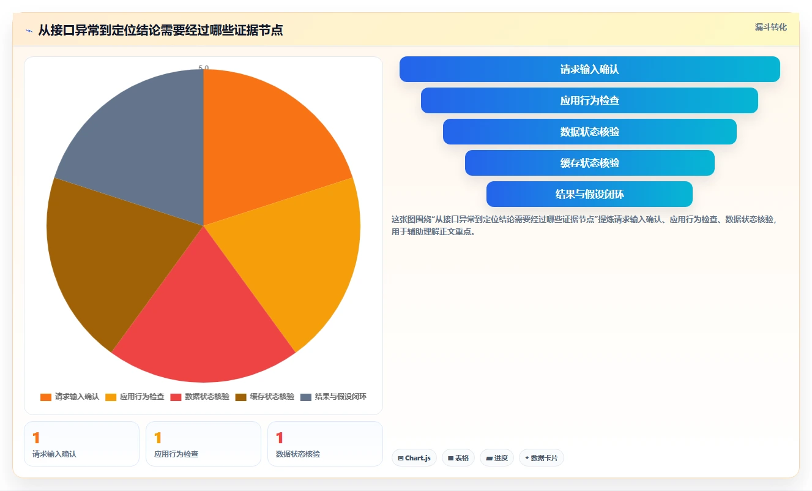The width and height of the screenshot is (812, 491).
Task: Open the 应用行为检查 data card
Action: pos(203,444)
